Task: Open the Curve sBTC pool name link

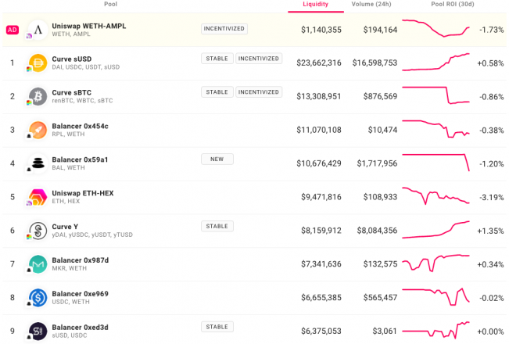Action: click(72, 92)
